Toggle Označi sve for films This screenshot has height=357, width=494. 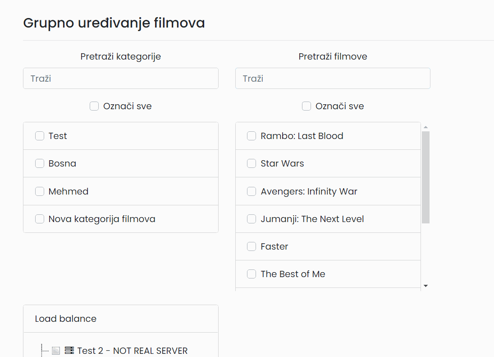pyautogui.click(x=306, y=106)
